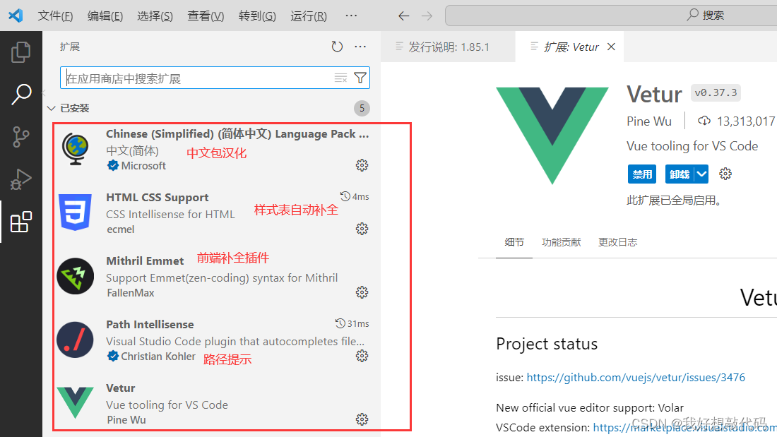Open extensions panel more actions menu
The image size is (777, 437).
pos(360,47)
